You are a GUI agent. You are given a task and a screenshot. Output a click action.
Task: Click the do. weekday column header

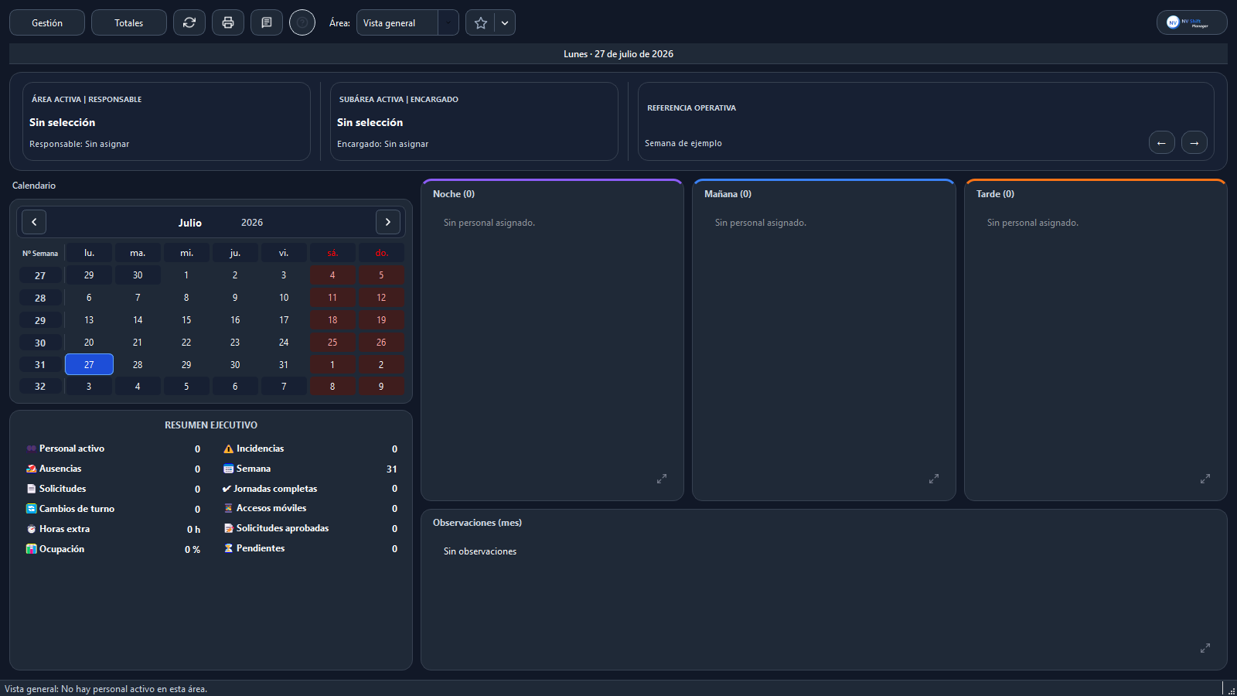tap(381, 253)
